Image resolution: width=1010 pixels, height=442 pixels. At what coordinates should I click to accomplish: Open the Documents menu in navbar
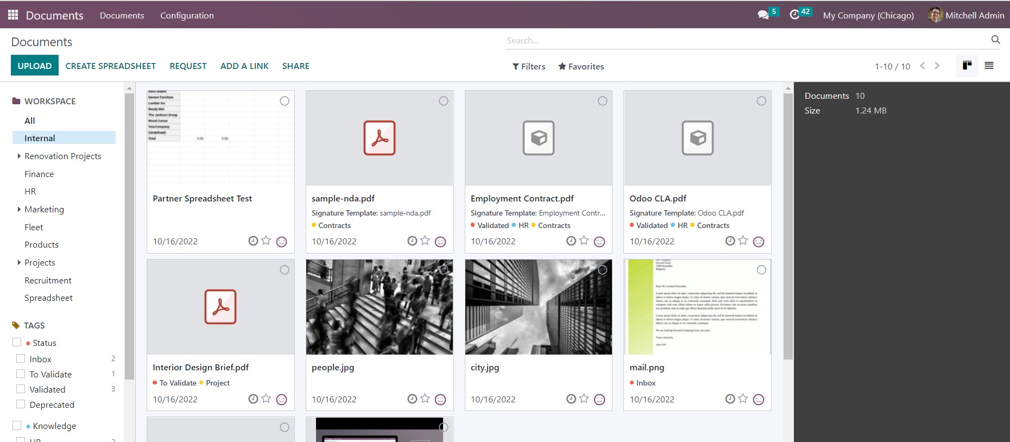click(x=122, y=15)
